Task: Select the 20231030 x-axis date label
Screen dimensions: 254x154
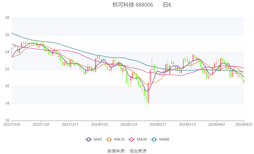Action: tap(12, 125)
